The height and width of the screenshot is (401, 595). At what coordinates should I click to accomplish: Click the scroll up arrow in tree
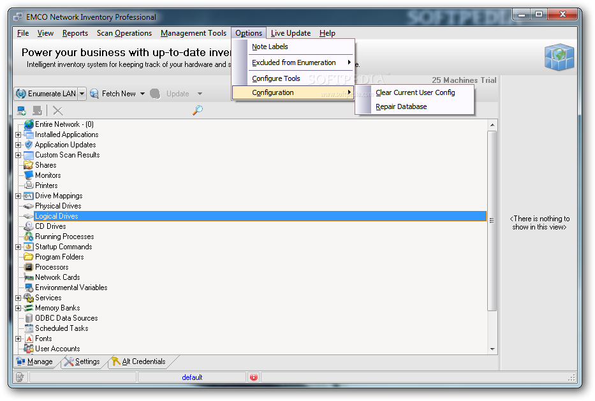tap(492, 124)
